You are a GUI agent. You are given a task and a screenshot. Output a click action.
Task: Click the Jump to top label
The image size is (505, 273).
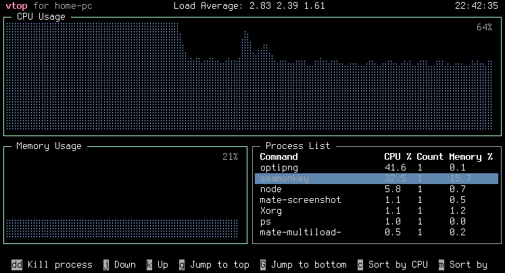click(x=220, y=265)
